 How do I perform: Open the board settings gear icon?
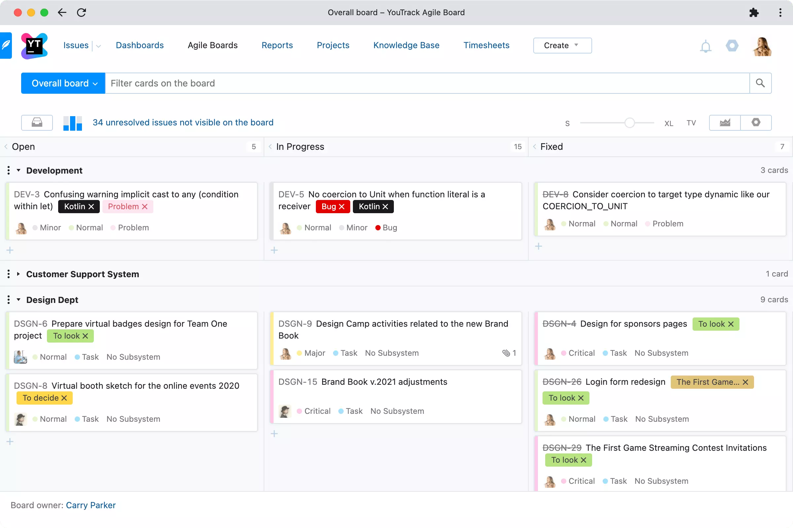756,122
